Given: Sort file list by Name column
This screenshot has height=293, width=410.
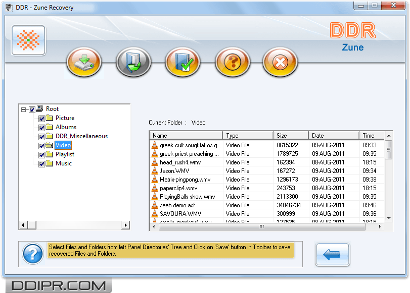Looking at the screenshot, I should coord(186,136).
